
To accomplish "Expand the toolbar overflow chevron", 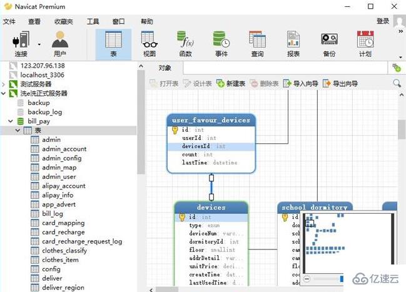I will pyautogui.click(x=400, y=31).
